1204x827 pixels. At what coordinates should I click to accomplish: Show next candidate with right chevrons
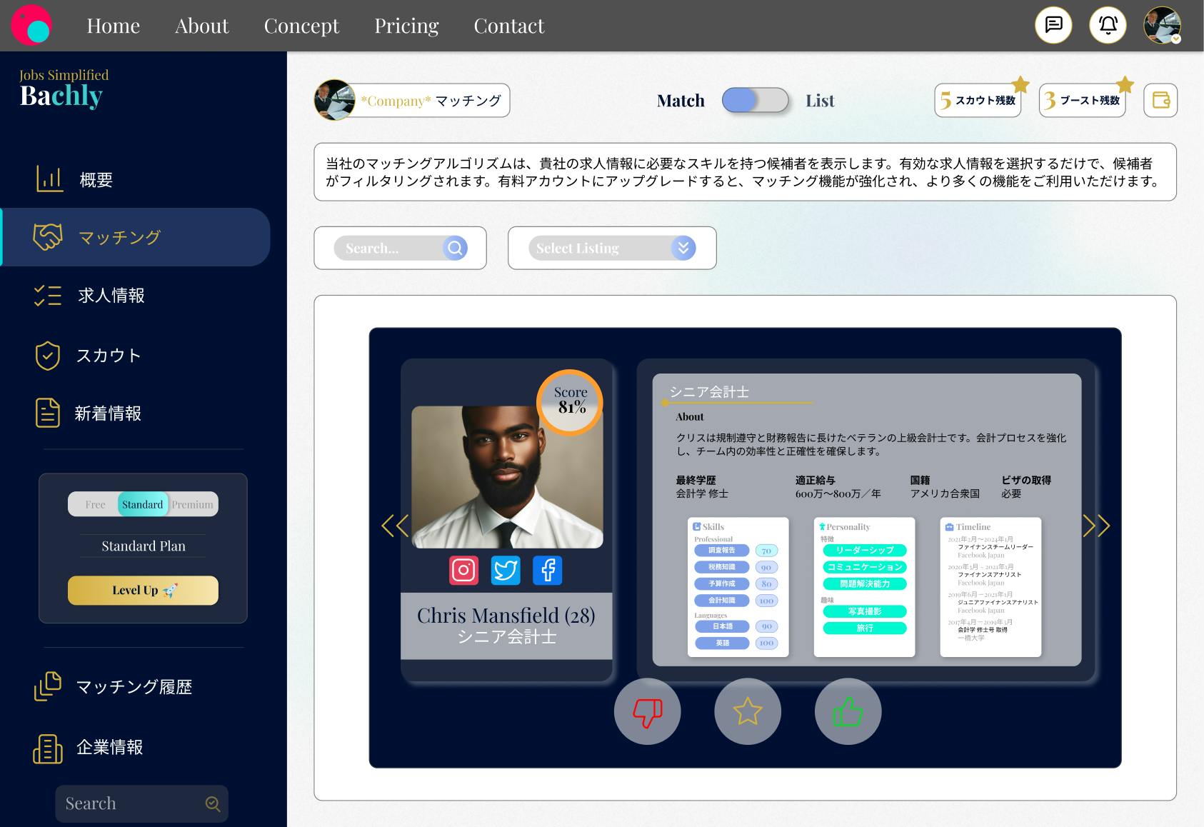(1096, 526)
